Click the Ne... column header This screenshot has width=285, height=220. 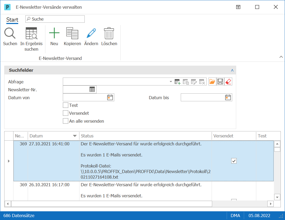21,136
